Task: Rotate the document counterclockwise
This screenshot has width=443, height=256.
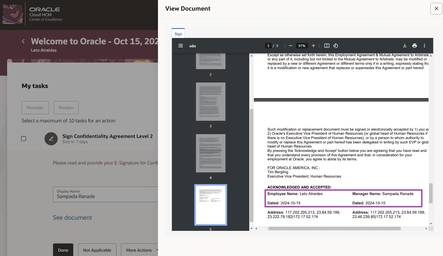Action: coord(336,46)
